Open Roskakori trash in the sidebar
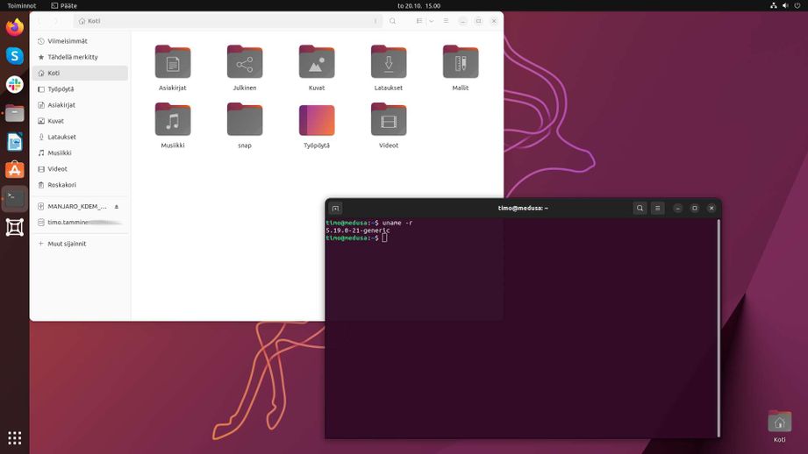Viewport: 808px width, 454px height. (80, 185)
